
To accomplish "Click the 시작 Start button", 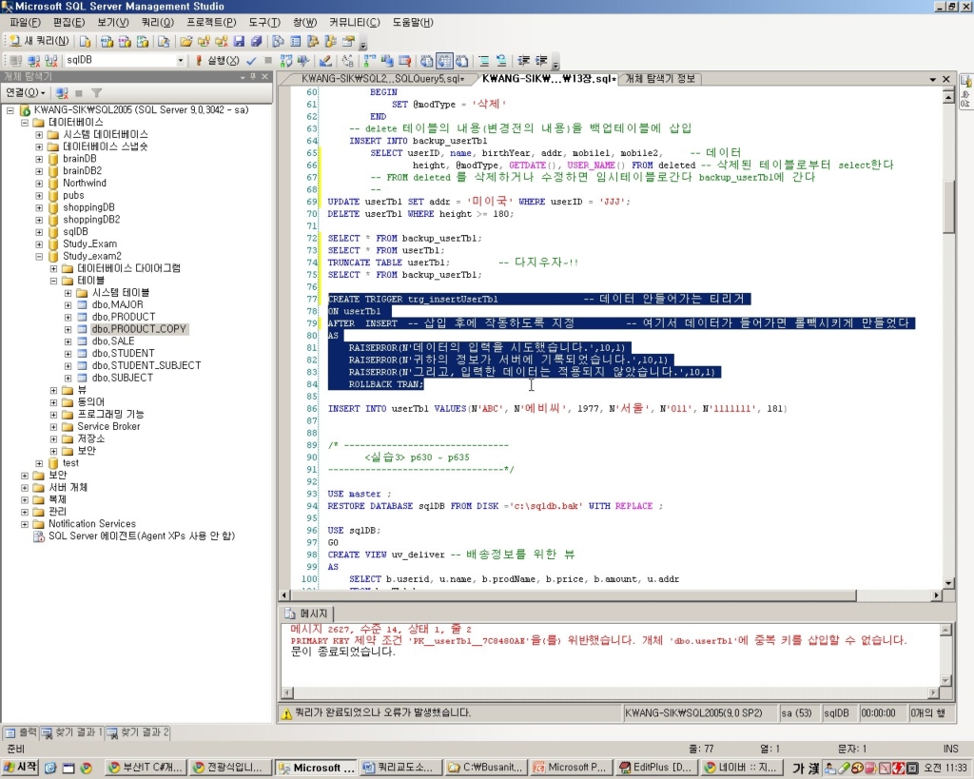I will point(20,768).
